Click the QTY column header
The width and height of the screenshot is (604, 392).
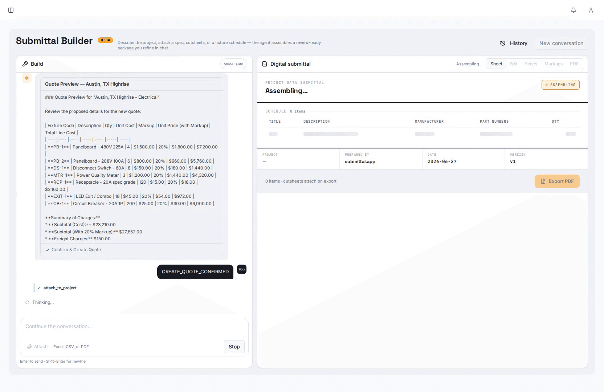pyautogui.click(x=555, y=122)
